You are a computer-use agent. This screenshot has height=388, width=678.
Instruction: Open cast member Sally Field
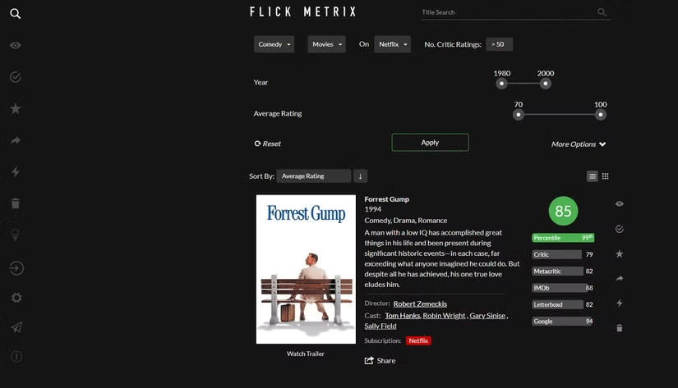381,326
